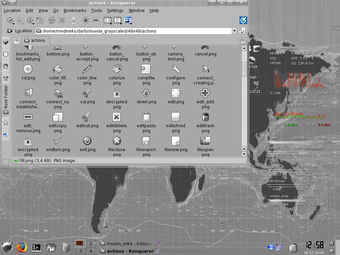Select the fileexport.png floppy file
This screenshot has height=255, width=340.
146,146
